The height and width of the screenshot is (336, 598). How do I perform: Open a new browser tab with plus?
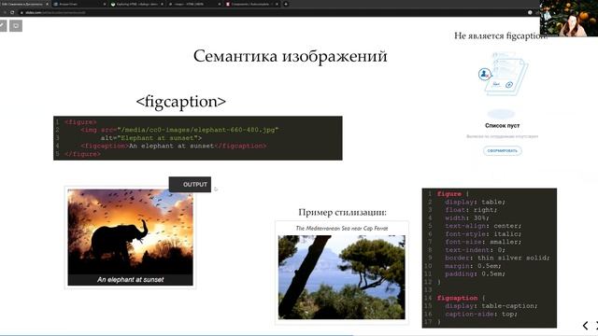286,4
